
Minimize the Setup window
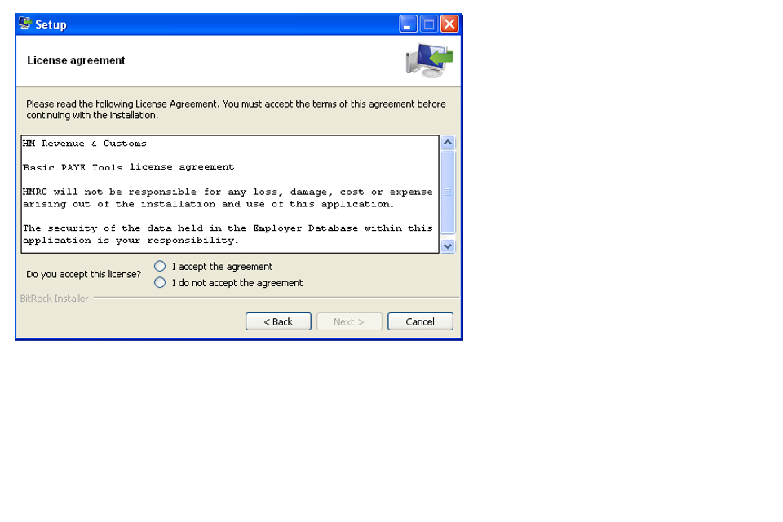(x=408, y=24)
